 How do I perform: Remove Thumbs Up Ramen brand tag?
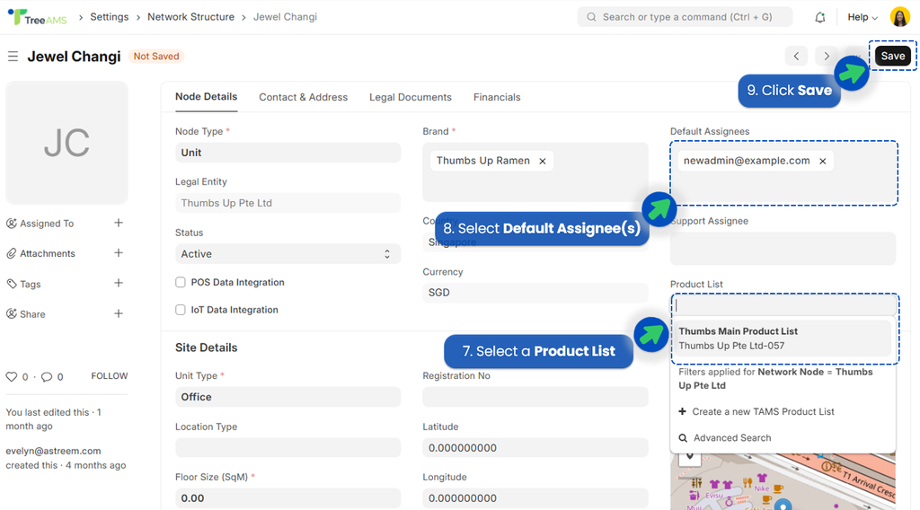543,162
